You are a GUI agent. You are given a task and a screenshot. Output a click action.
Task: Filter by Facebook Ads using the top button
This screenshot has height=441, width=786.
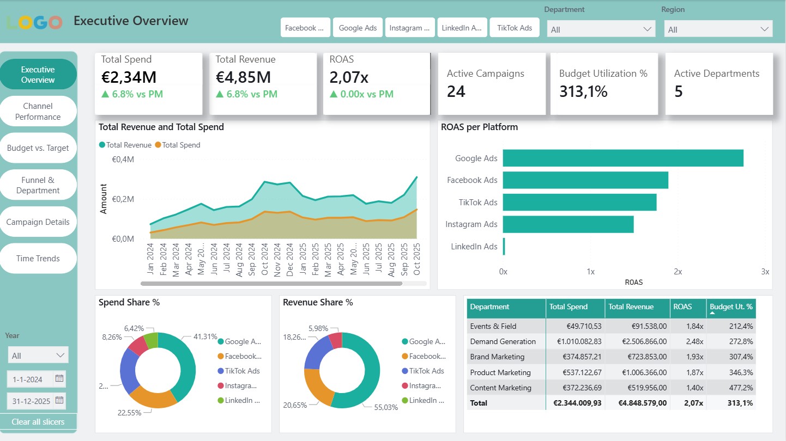coord(305,27)
